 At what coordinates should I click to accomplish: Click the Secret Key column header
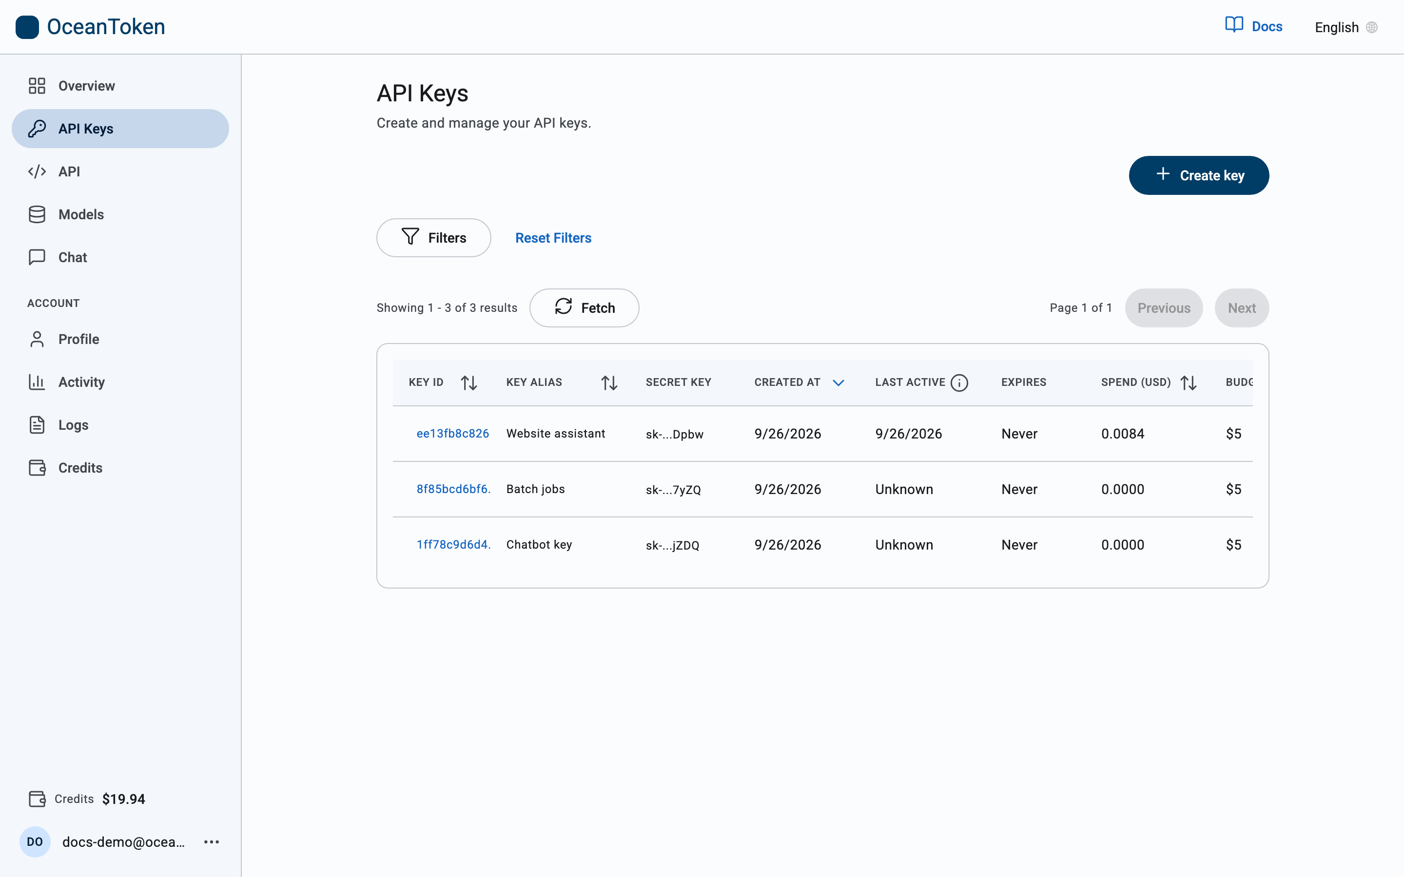pyautogui.click(x=678, y=382)
